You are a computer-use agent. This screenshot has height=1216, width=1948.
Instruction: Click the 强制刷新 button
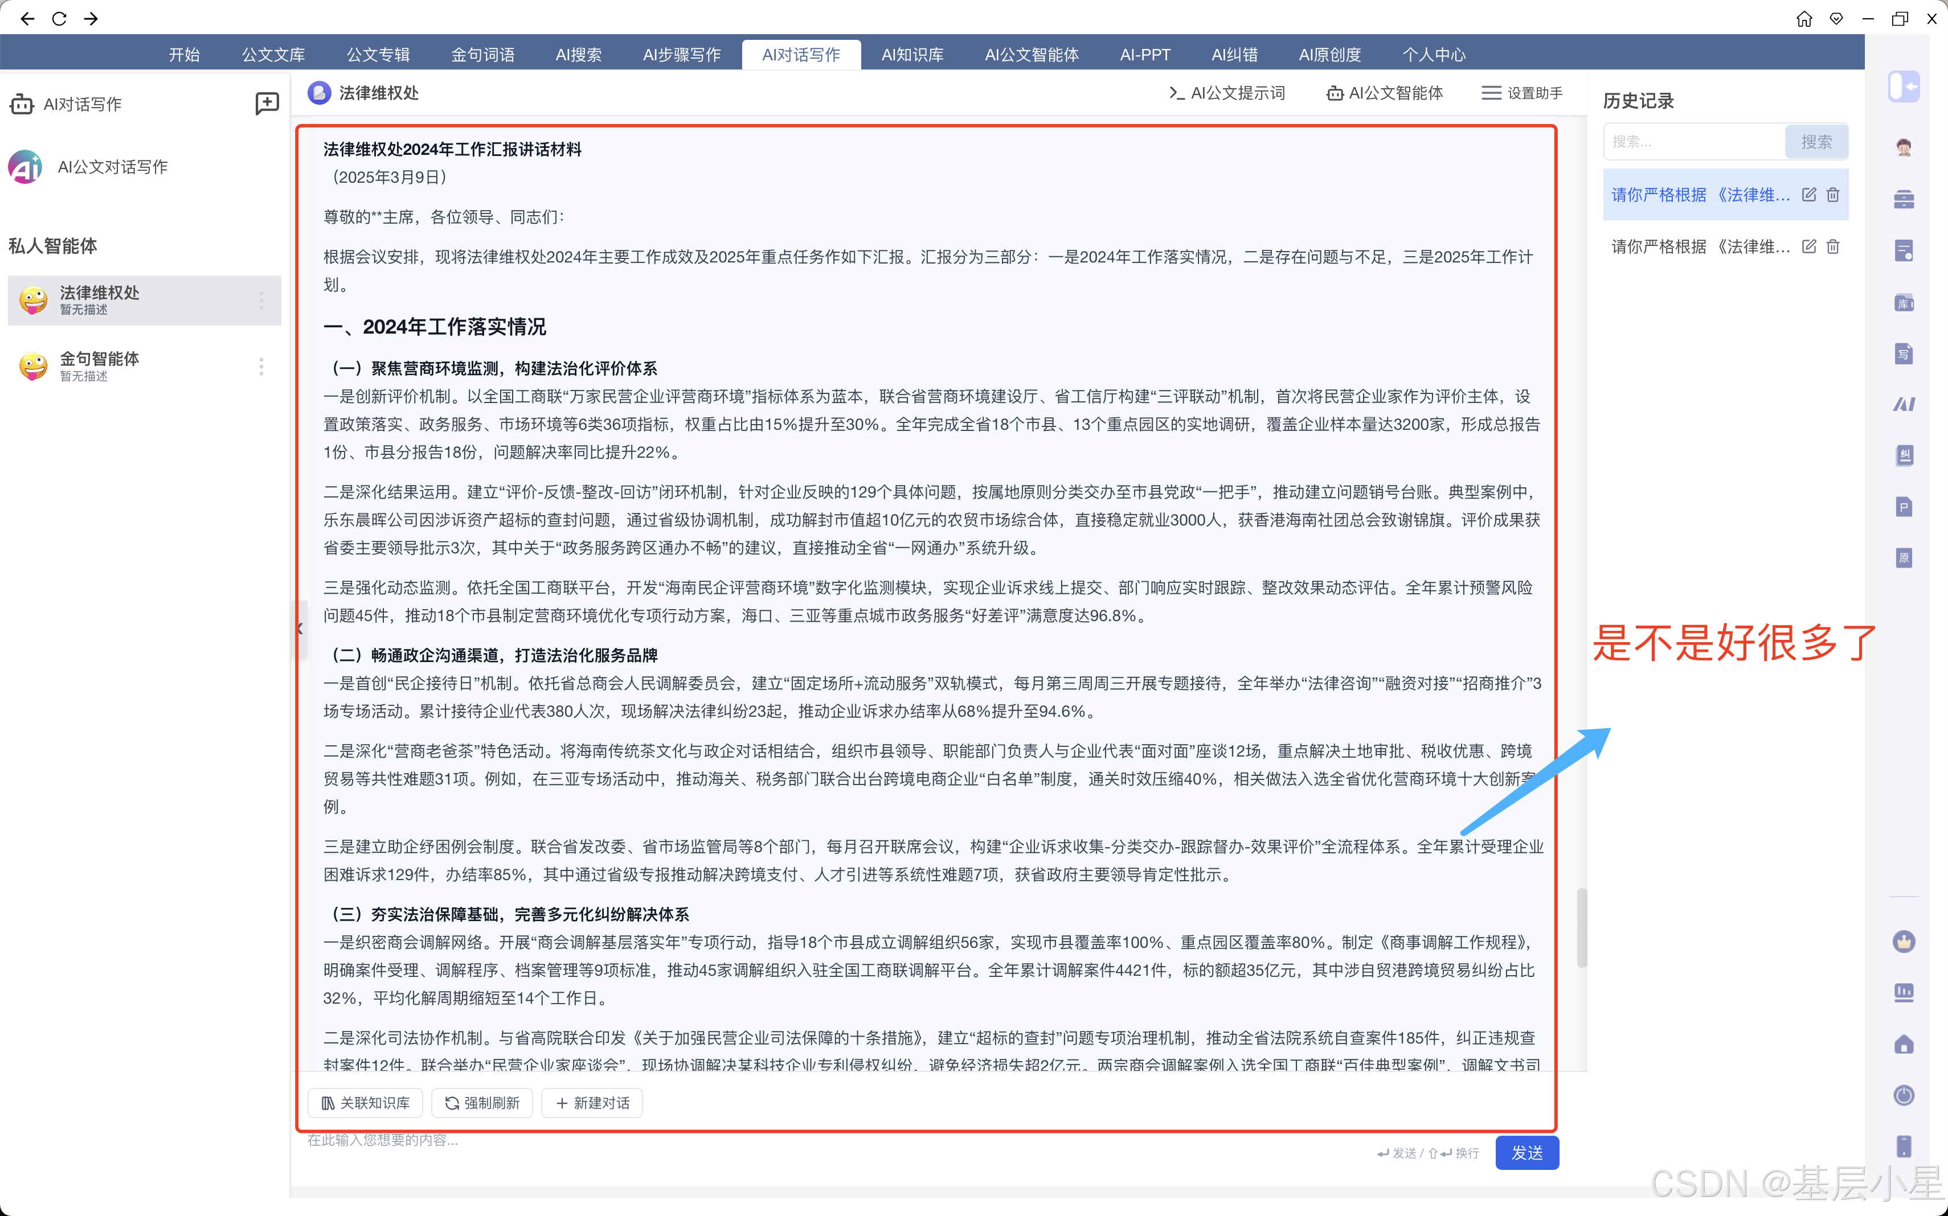click(483, 1103)
